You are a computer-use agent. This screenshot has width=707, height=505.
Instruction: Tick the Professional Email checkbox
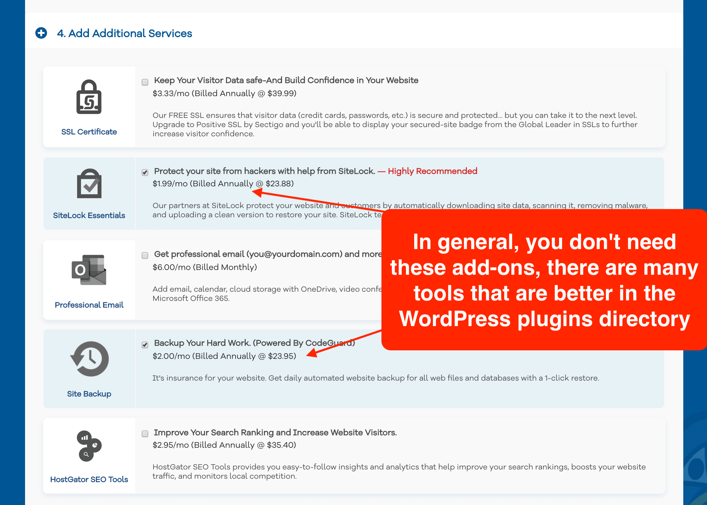[x=145, y=255]
